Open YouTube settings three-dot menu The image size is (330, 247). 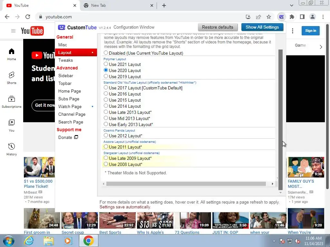(x=293, y=31)
